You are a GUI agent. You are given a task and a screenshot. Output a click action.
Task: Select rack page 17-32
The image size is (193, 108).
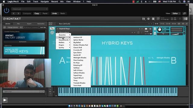click(x=162, y=24)
